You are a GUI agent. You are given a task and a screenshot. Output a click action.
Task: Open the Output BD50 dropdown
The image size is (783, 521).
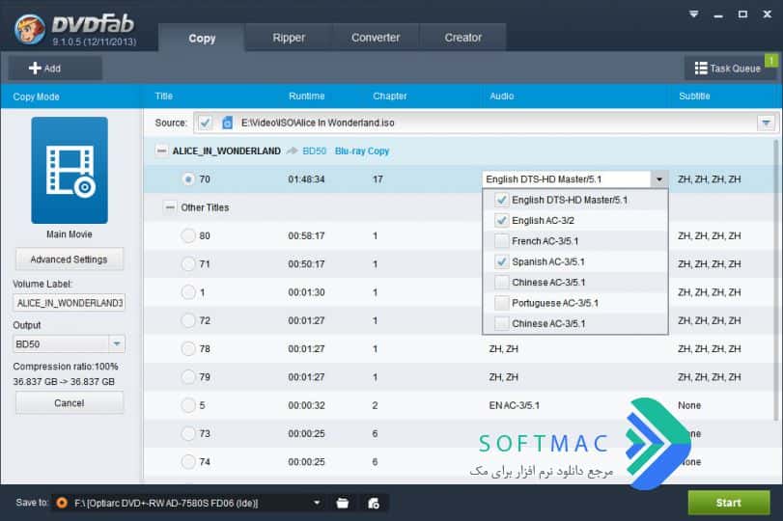click(x=117, y=343)
